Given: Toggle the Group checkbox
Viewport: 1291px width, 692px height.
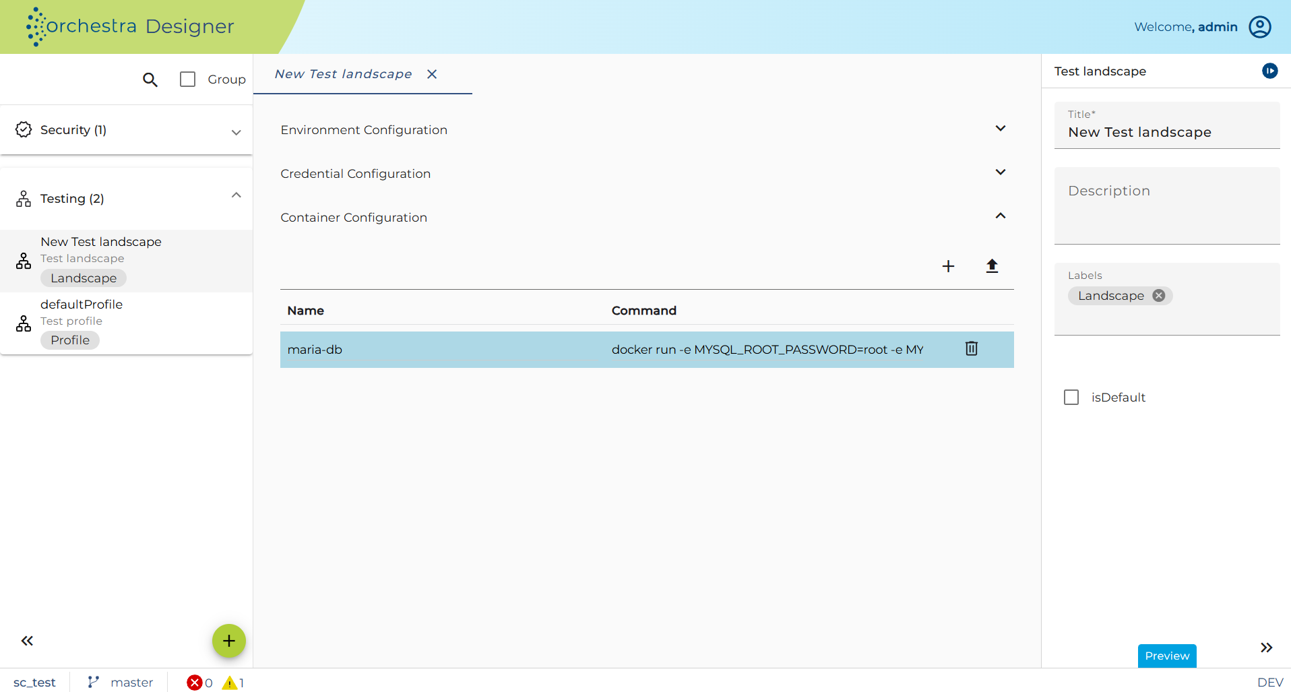Looking at the screenshot, I should (188, 80).
